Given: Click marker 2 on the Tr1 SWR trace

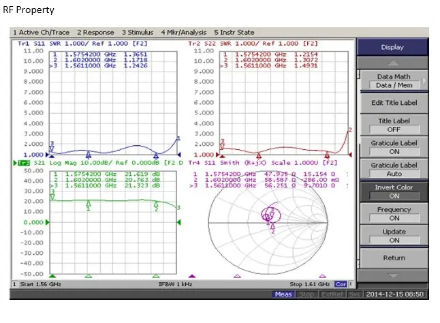Looking at the screenshot, I should [x=156, y=155].
